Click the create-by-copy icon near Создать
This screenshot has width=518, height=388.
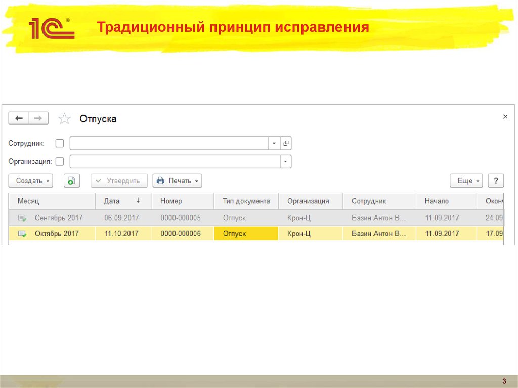click(71, 180)
